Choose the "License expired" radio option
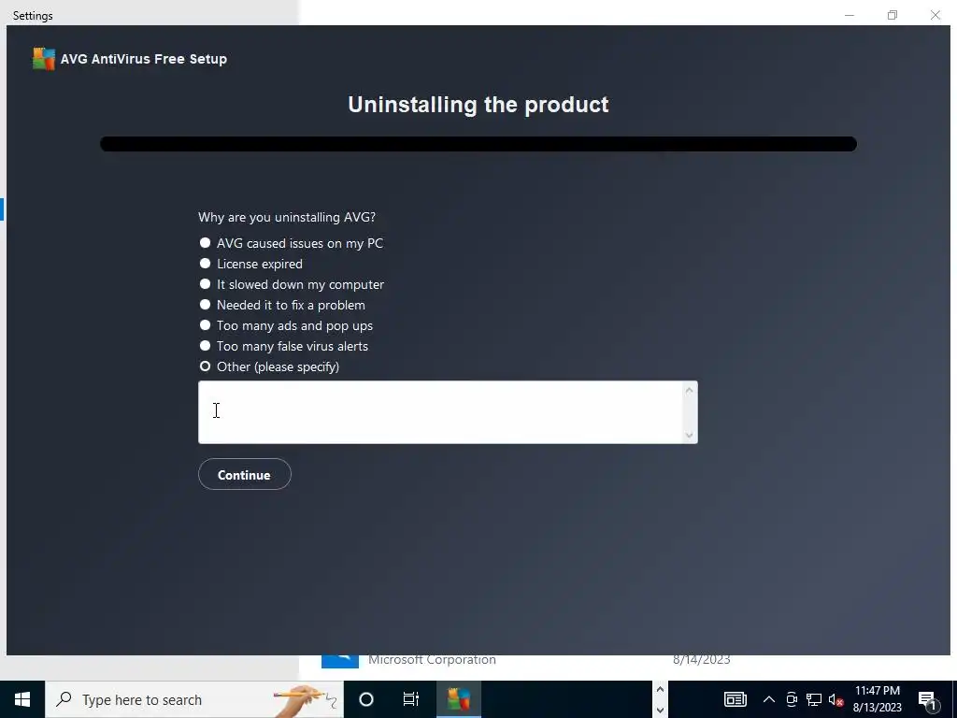Screen dimensions: 957x718 tap(205, 264)
